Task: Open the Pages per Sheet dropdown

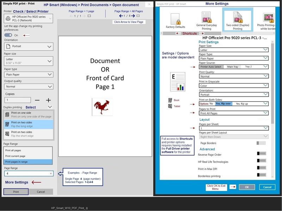Action: 234,128
